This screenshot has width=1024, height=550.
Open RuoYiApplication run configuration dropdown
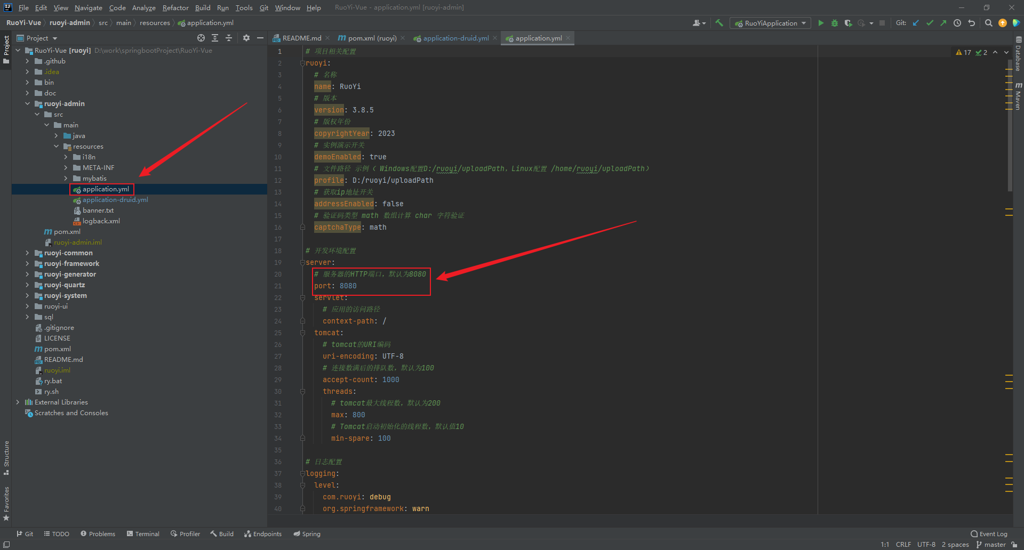point(770,23)
